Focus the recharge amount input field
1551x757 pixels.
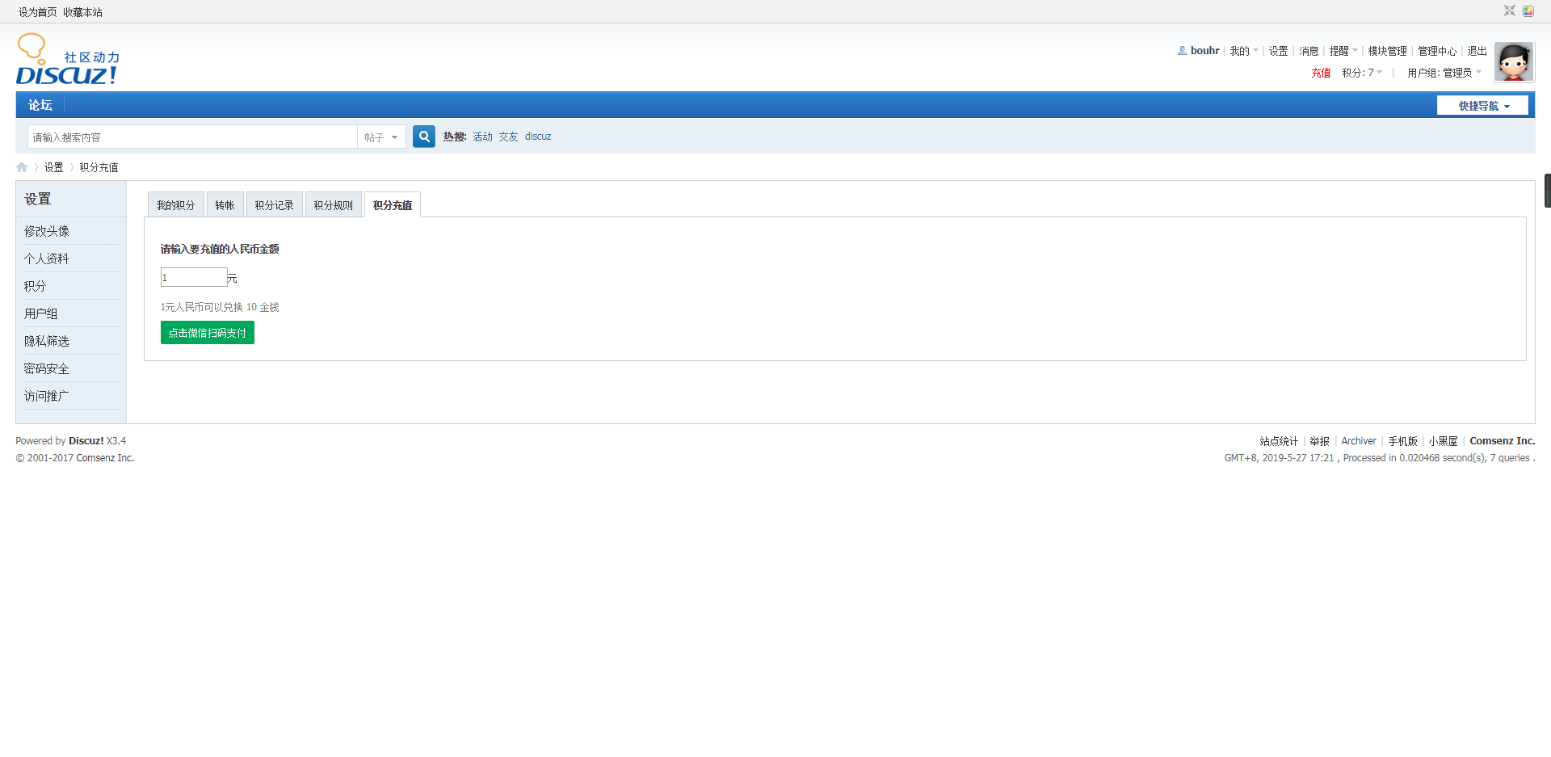(x=194, y=277)
